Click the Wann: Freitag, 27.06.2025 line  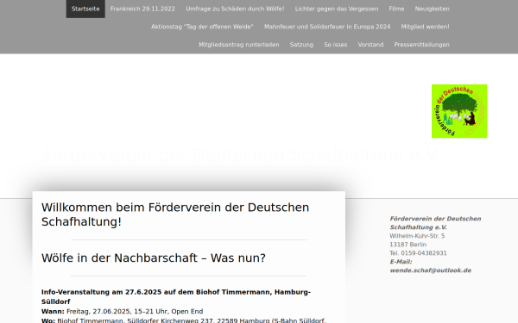point(123,312)
